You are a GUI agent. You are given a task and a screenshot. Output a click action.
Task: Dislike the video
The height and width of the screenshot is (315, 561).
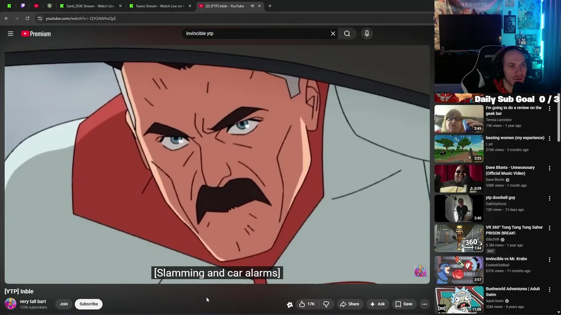pyautogui.click(x=326, y=304)
